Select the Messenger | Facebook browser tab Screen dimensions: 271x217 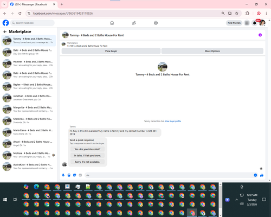click(x=33, y=4)
